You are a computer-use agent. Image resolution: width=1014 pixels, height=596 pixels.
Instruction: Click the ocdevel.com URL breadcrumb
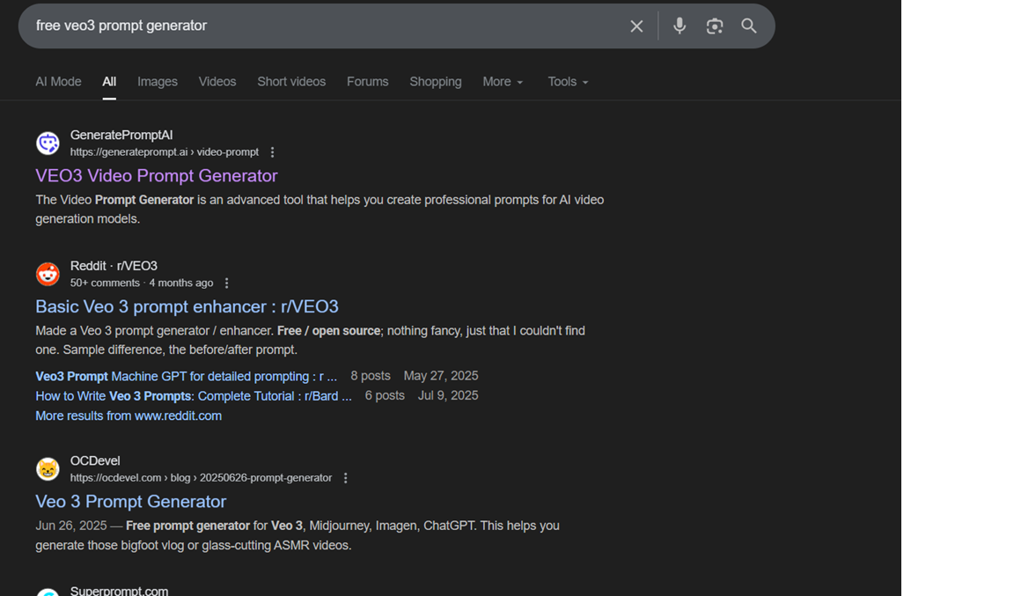coord(201,477)
